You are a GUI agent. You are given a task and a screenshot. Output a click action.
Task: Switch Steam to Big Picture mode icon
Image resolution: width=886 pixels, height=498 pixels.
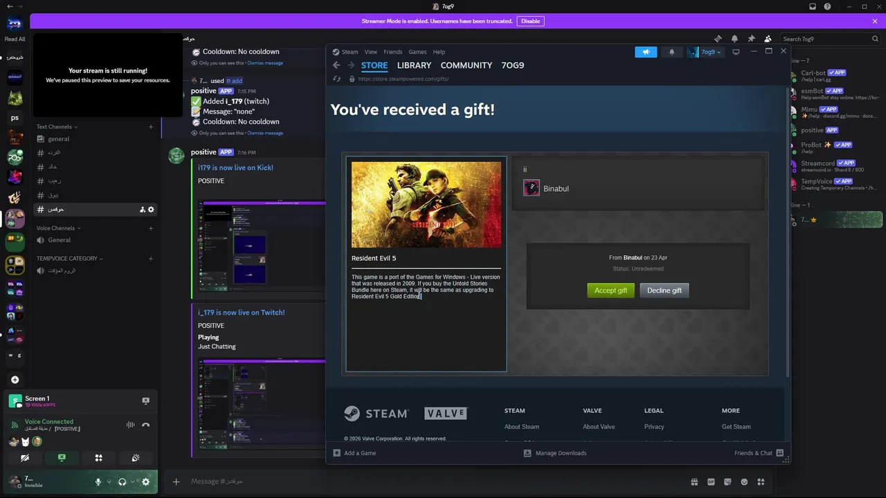click(x=736, y=52)
